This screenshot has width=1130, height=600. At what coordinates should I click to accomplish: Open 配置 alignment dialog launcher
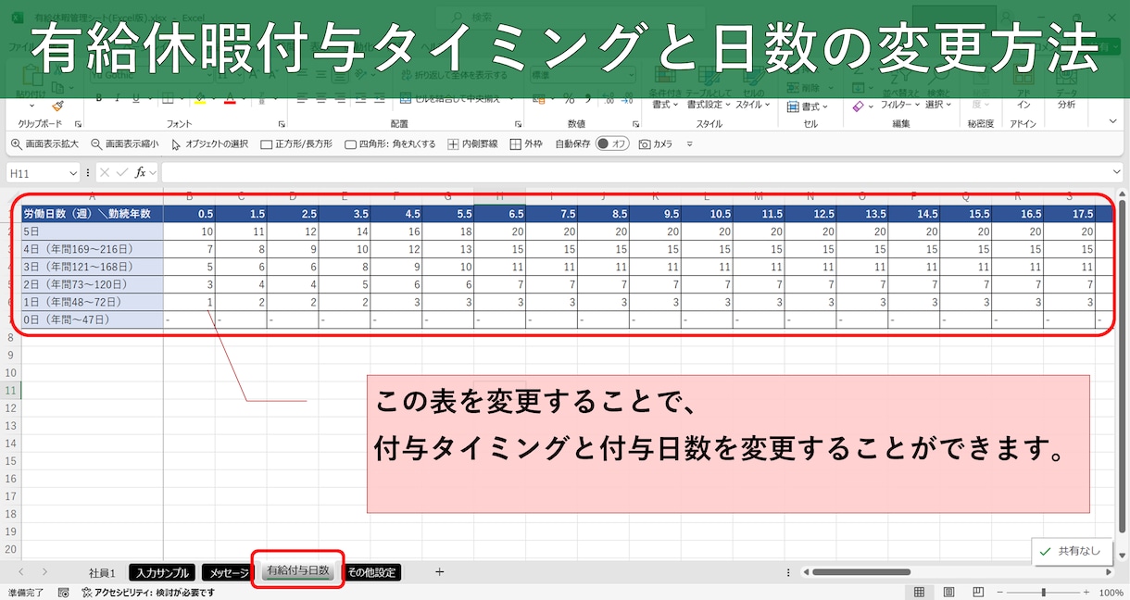tap(520, 124)
